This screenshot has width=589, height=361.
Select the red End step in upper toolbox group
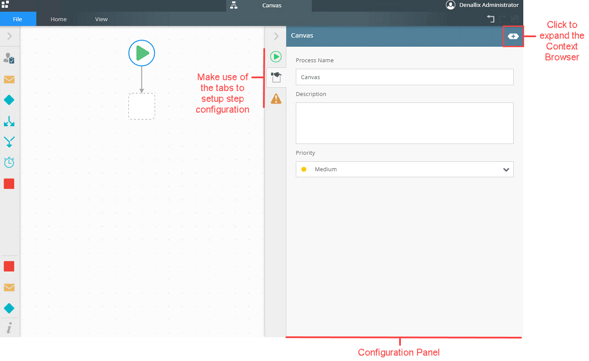tap(9, 184)
